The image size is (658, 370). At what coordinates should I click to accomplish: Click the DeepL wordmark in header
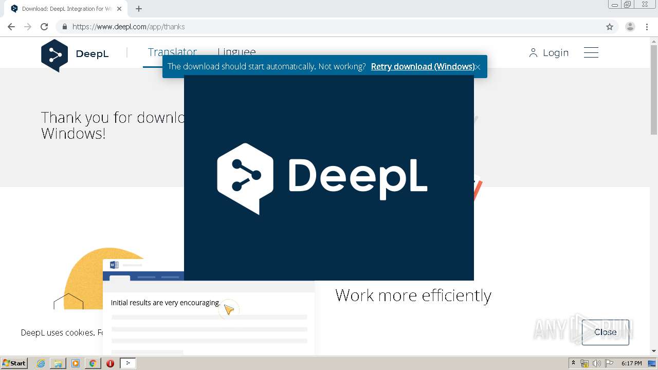(x=92, y=53)
